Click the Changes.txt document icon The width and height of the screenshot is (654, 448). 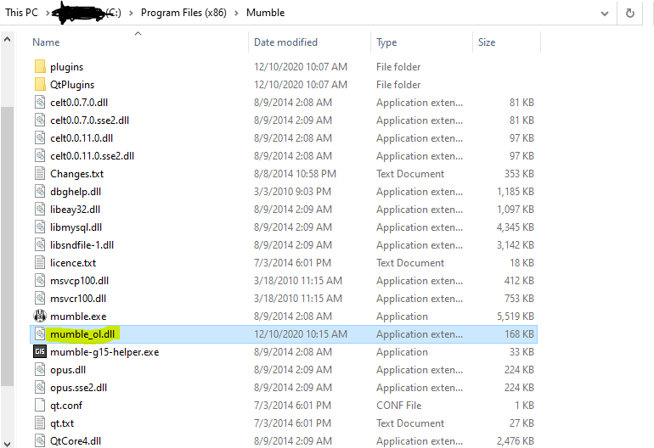[x=40, y=174]
